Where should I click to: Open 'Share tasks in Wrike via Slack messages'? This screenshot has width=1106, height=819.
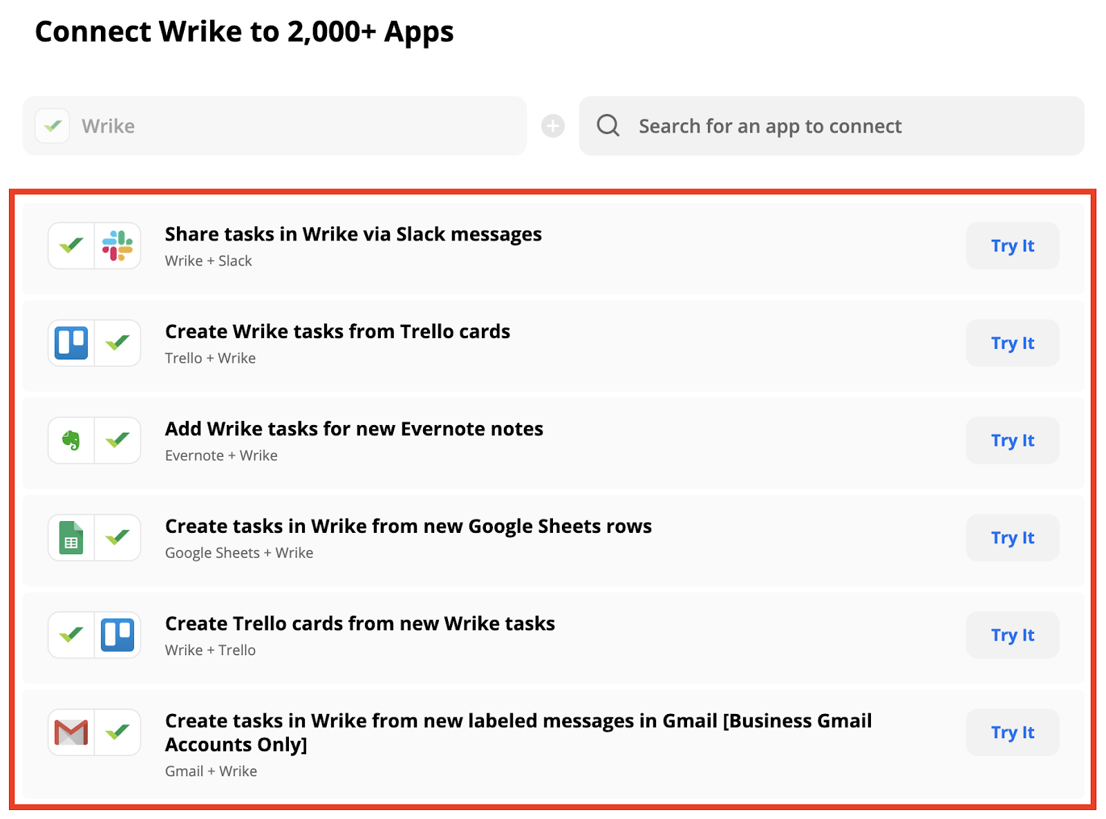tap(353, 234)
